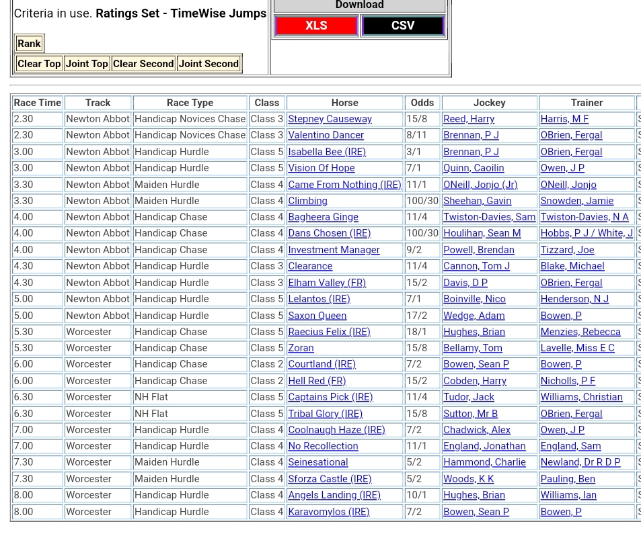Open trainer Henderson, N J page
This screenshot has width=641, height=540.
[x=574, y=299]
